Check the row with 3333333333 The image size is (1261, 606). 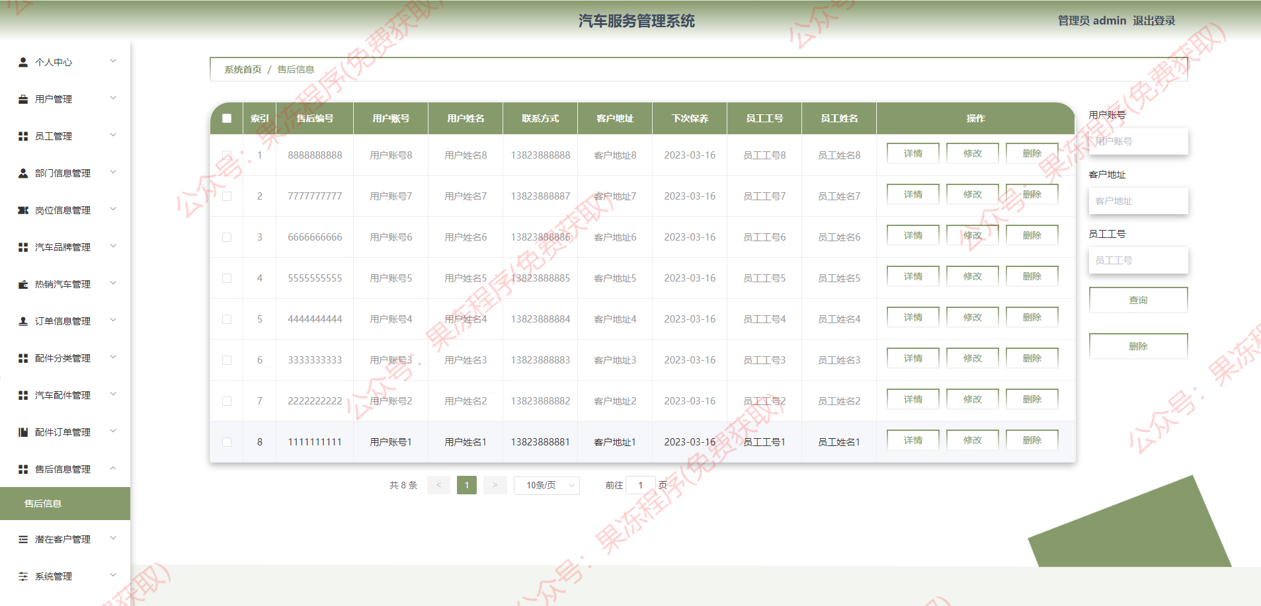click(227, 360)
